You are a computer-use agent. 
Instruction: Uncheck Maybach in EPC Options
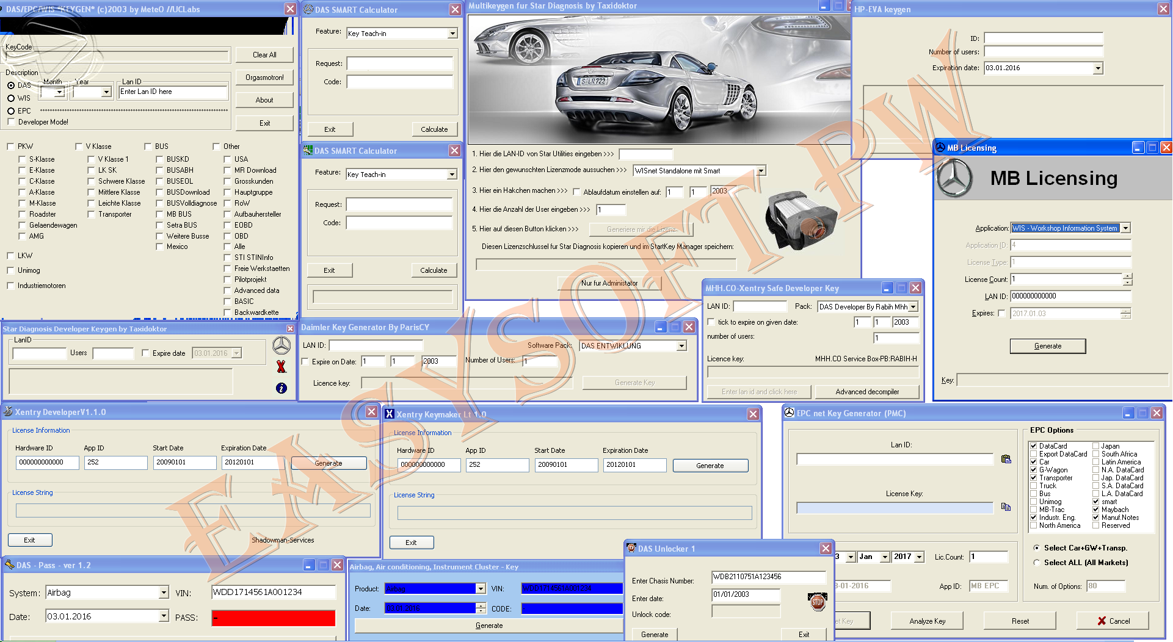(x=1096, y=510)
